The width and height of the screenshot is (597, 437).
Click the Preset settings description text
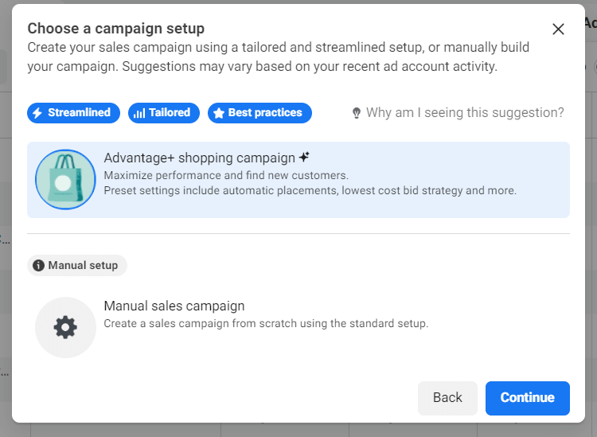tap(310, 190)
